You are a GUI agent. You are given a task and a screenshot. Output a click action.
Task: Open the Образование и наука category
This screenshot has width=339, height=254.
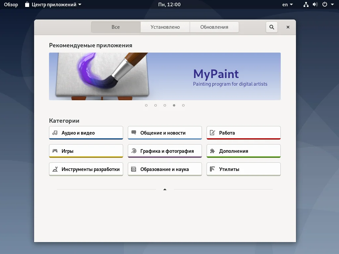(165, 169)
